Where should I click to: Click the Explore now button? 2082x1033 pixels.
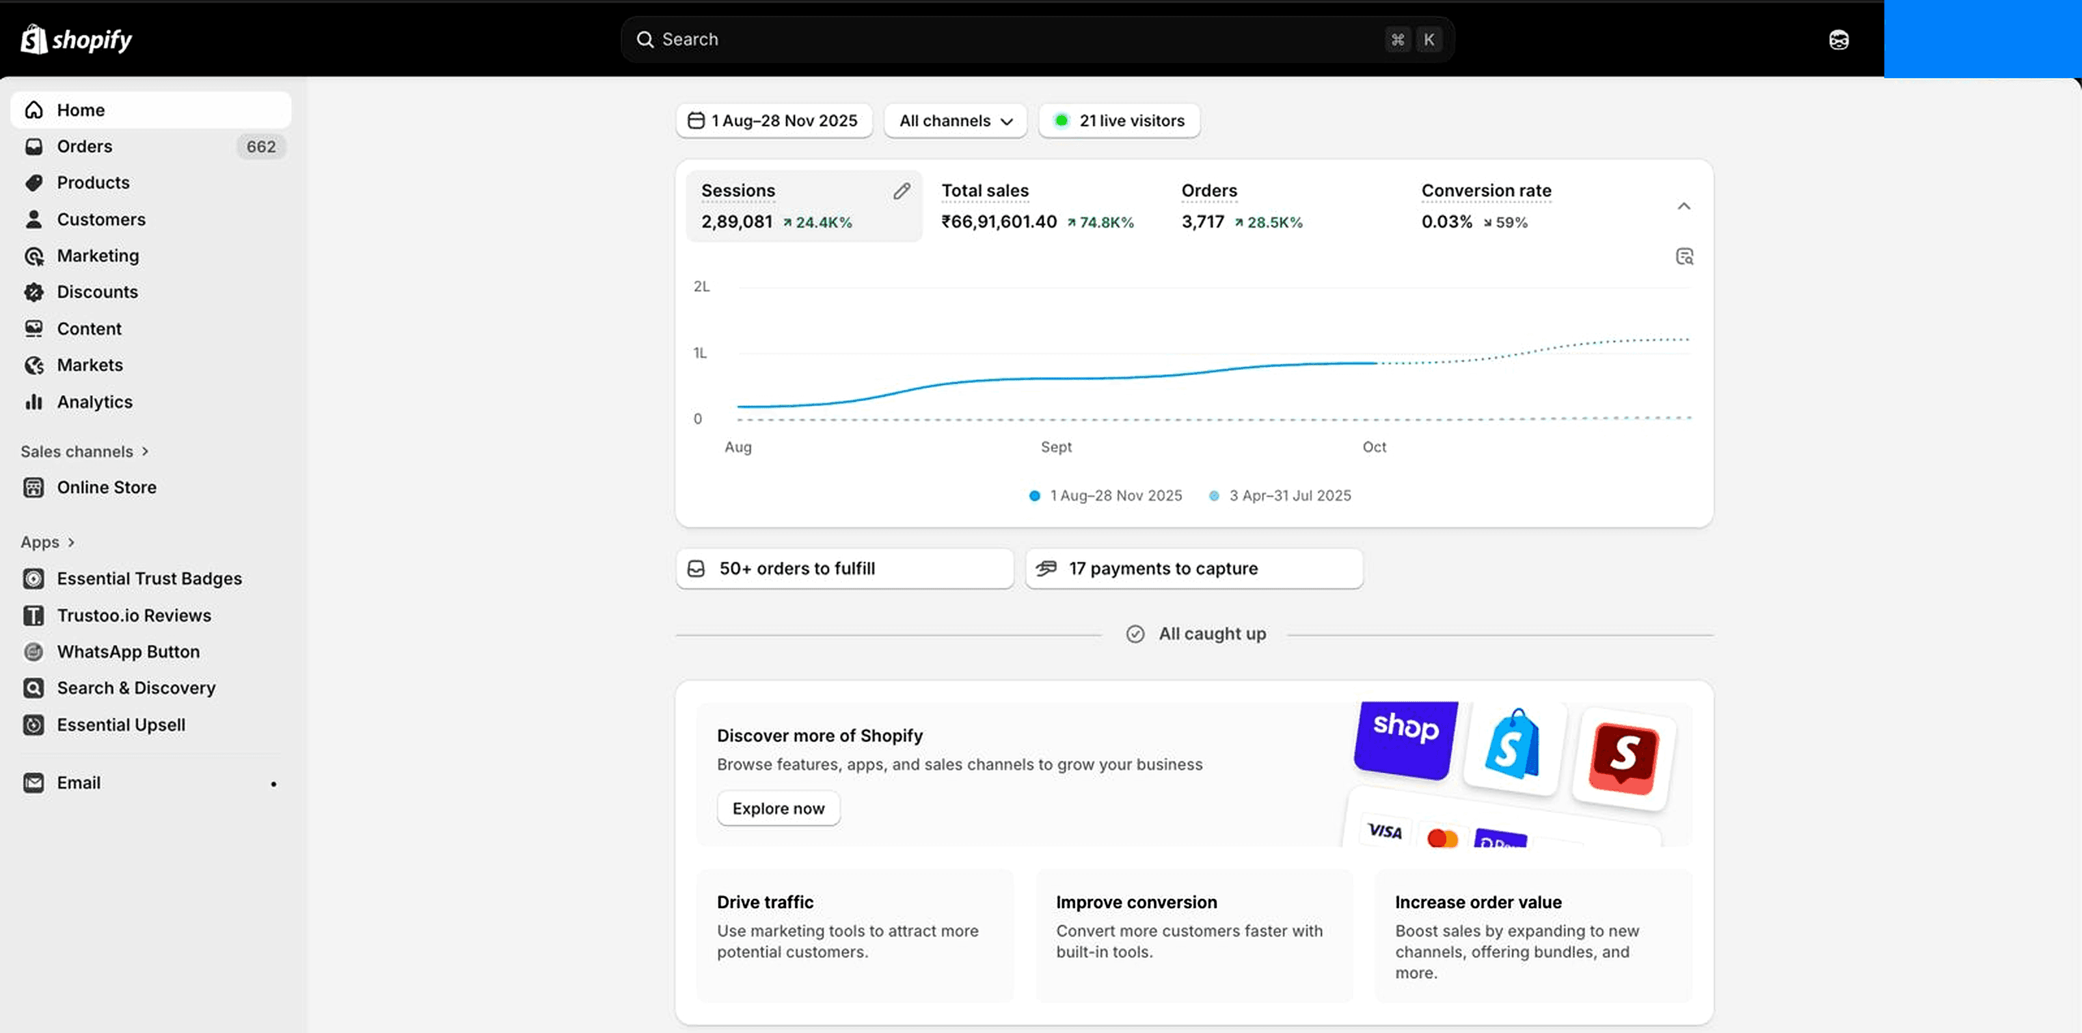click(x=777, y=809)
